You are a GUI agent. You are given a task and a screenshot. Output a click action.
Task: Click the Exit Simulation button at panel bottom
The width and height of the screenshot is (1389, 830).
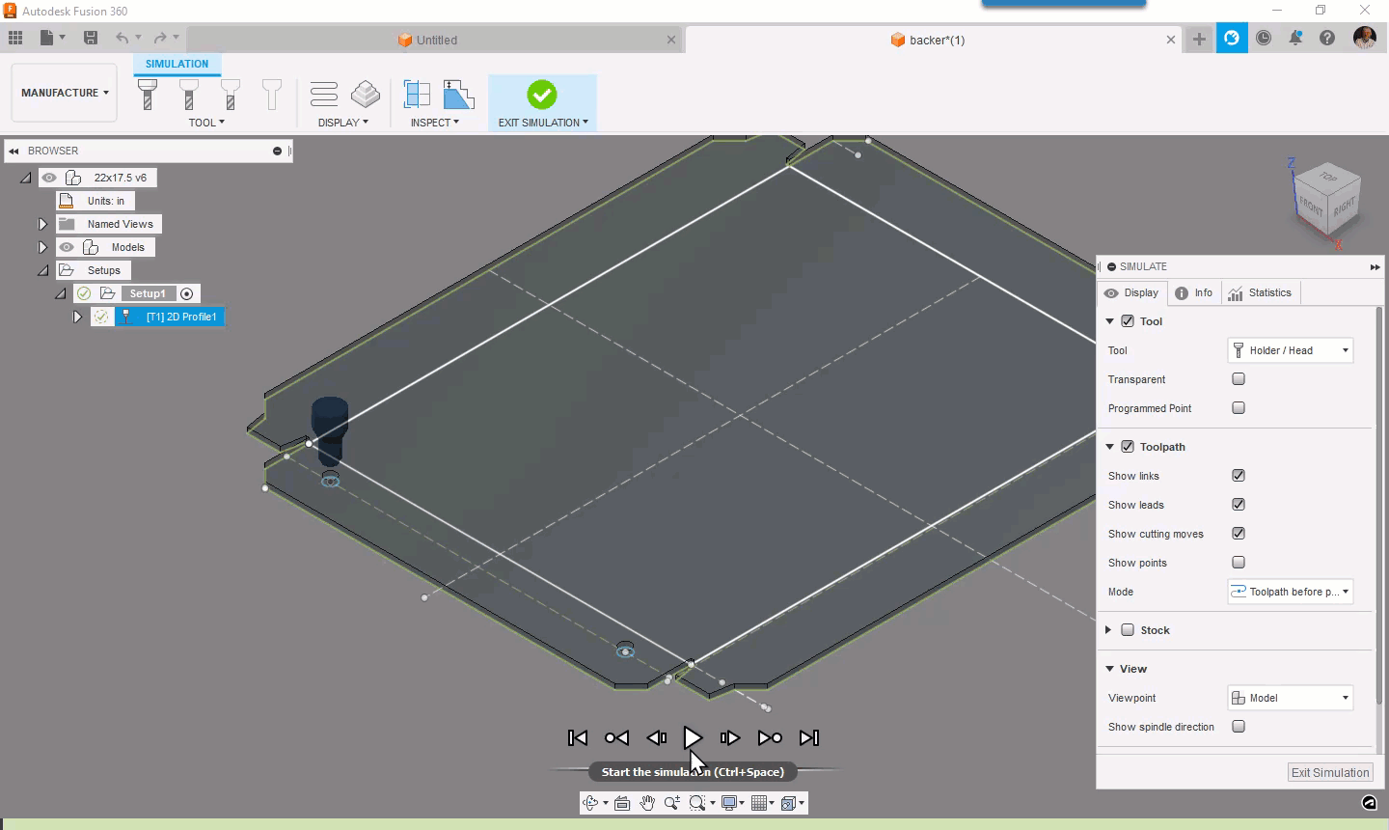point(1330,772)
